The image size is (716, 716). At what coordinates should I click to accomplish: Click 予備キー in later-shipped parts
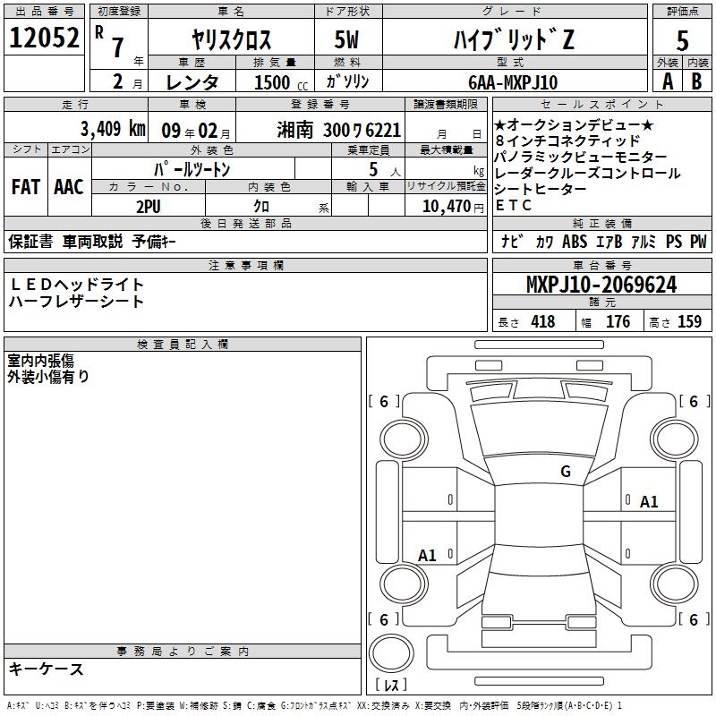(154, 242)
